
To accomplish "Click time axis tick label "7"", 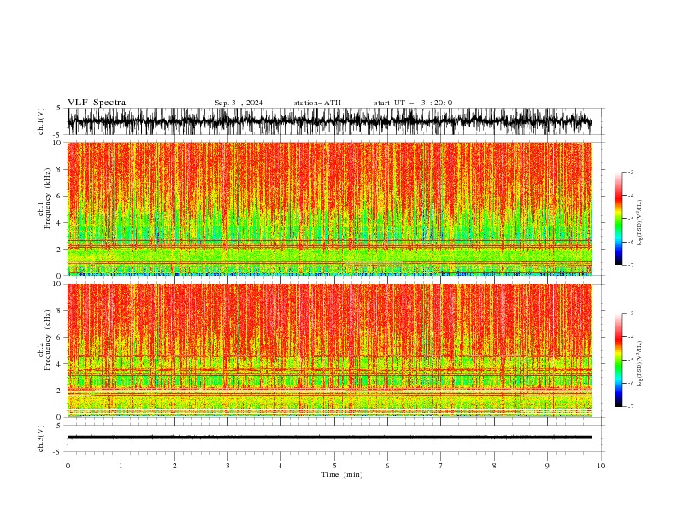I will [441, 466].
